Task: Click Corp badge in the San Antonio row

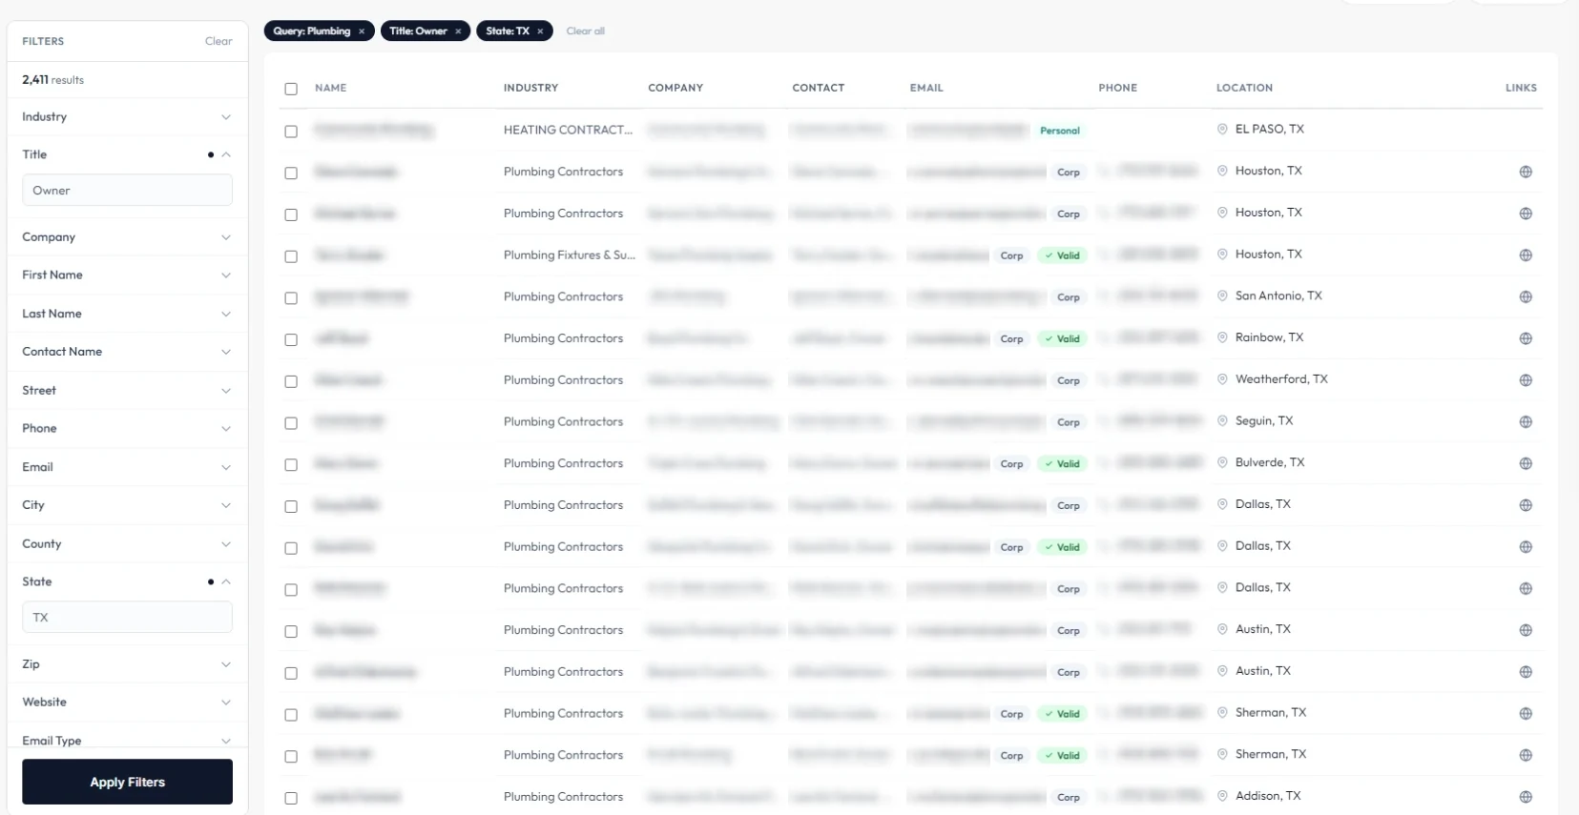Action: (1069, 297)
